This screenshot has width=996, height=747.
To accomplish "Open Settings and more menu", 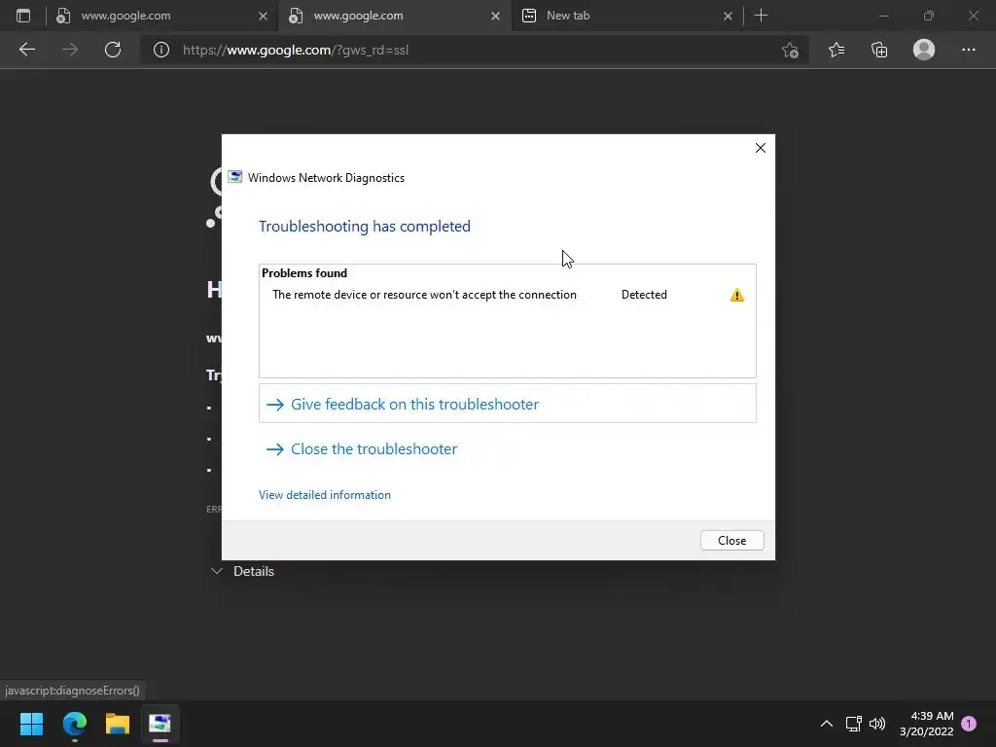I will (x=968, y=50).
